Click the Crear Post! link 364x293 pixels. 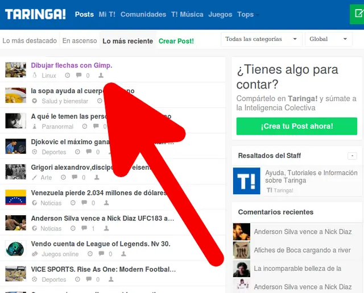tap(176, 41)
